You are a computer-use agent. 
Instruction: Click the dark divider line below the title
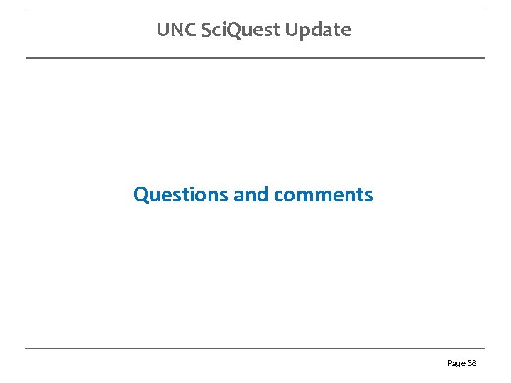(x=255, y=57)
